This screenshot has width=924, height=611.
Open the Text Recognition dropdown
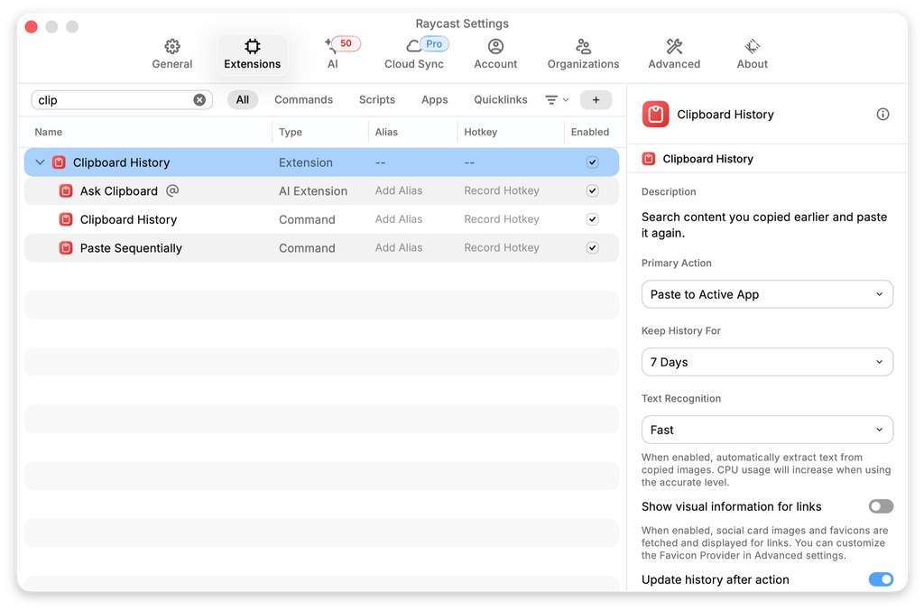click(x=767, y=430)
